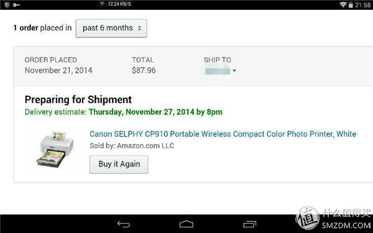Tap the network speed indicator icon

103,4
